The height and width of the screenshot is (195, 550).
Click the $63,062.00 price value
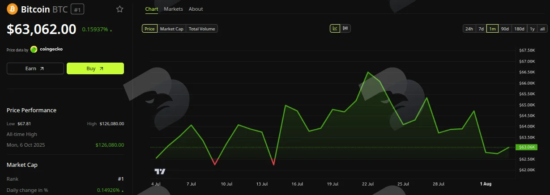pyautogui.click(x=41, y=29)
